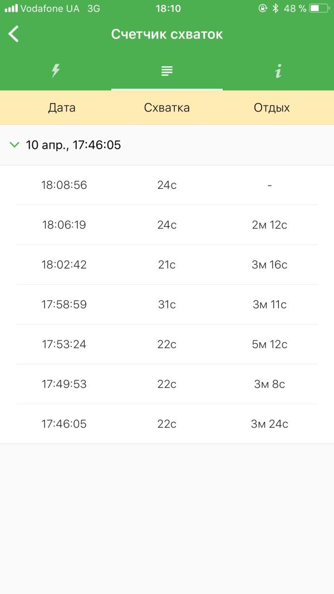Select the 17:49:53 contraction entry

(x=167, y=384)
